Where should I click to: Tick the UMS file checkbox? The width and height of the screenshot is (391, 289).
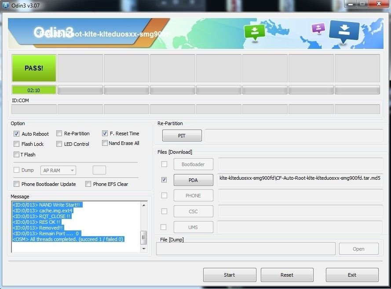[164, 227]
